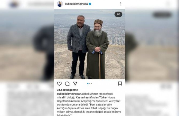Open the three-dot options menu

click(121, 4)
